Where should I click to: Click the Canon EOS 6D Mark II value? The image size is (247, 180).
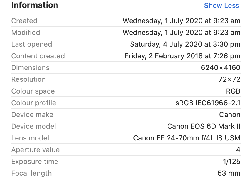tap(204, 126)
